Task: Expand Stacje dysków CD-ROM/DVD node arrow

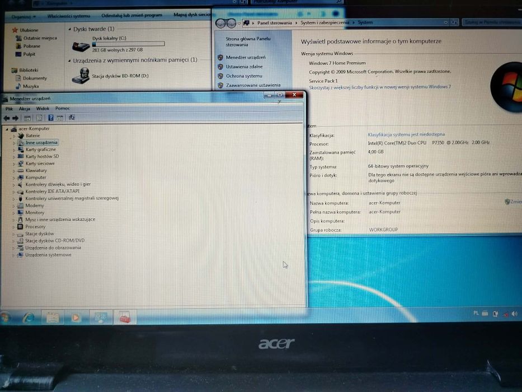Action: point(13,240)
